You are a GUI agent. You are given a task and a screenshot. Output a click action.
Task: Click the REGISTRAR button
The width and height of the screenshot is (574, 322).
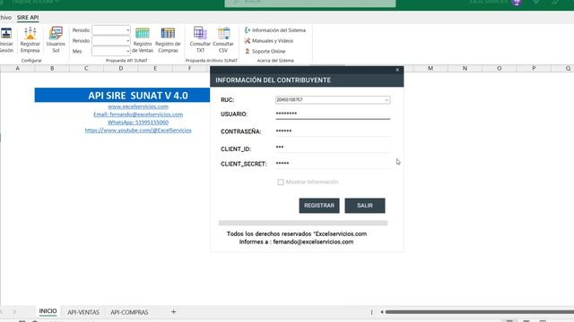tap(319, 206)
